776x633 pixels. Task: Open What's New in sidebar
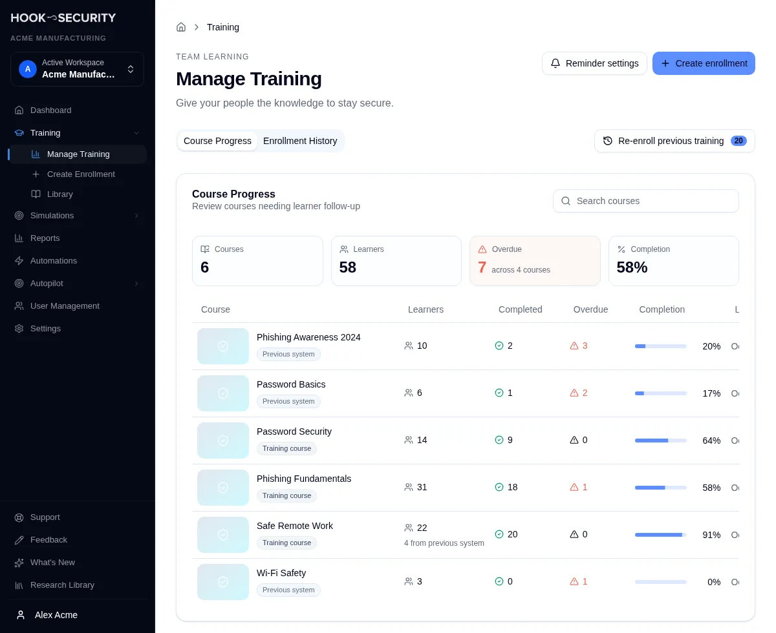click(x=77, y=563)
